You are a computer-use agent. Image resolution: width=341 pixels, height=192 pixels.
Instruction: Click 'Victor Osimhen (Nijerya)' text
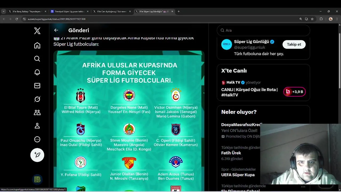pyautogui.click(x=176, y=107)
